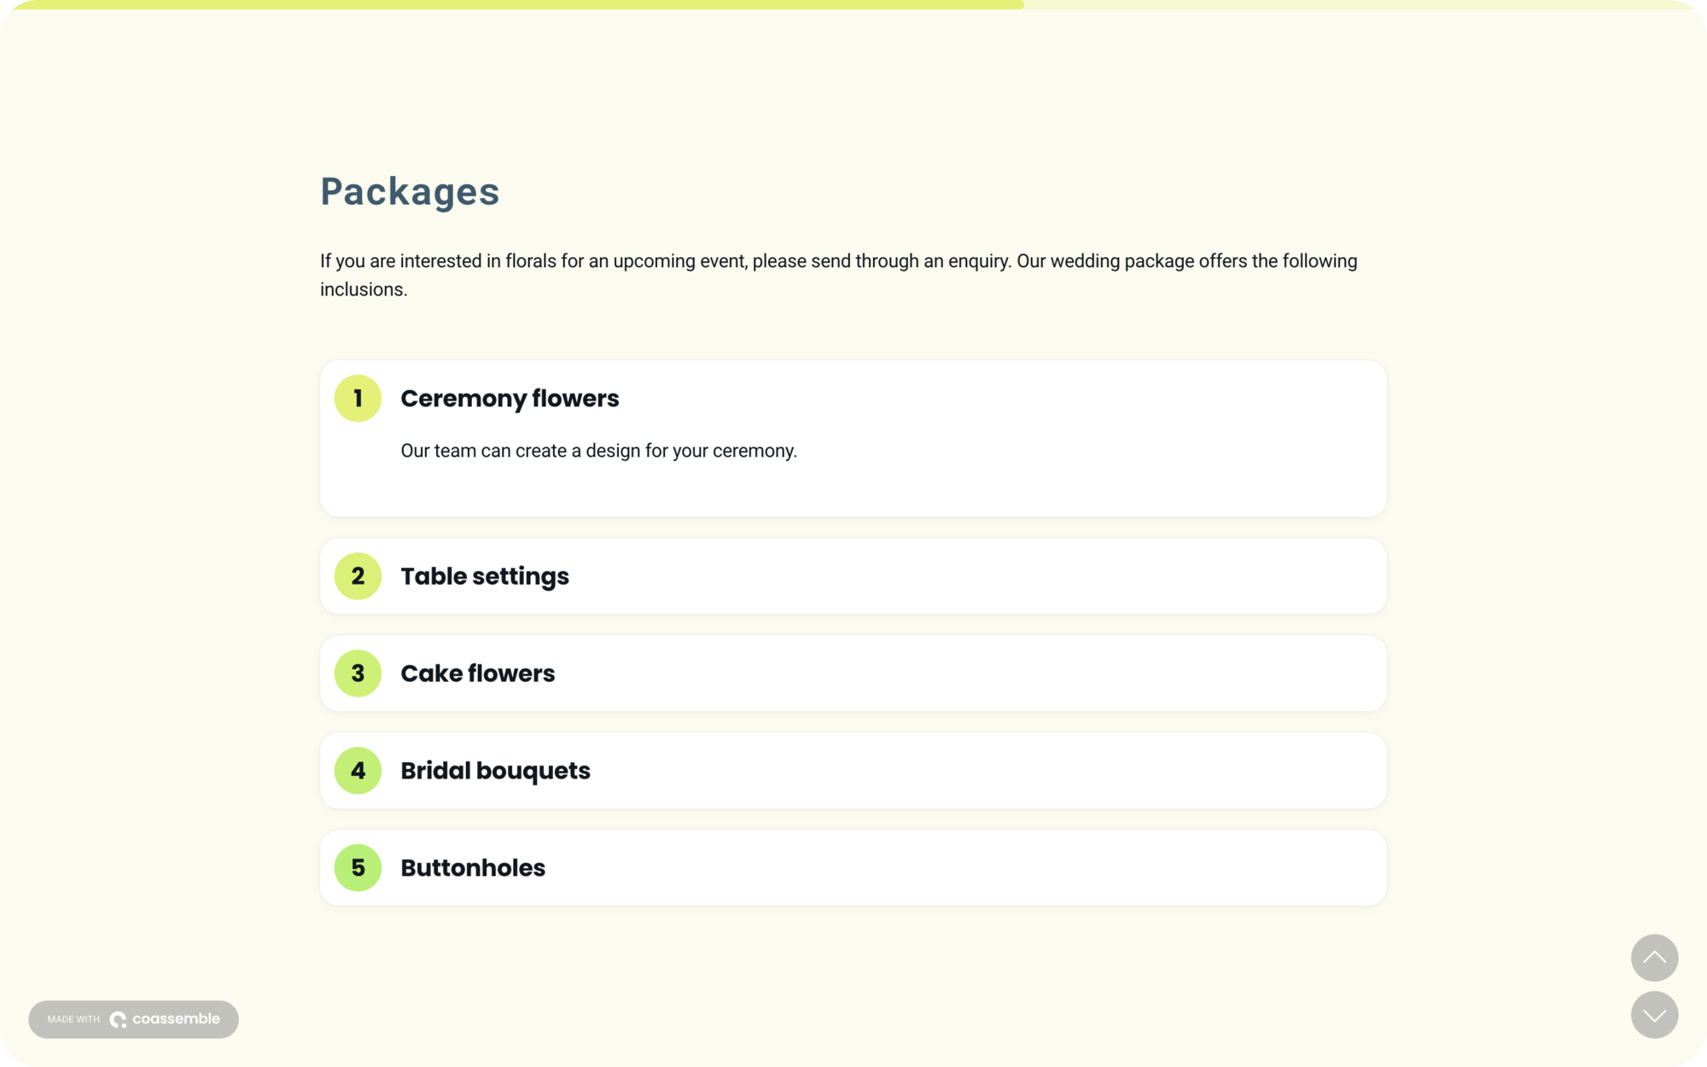Click the Bridal bouquets card
1707x1067 pixels.
coord(853,771)
